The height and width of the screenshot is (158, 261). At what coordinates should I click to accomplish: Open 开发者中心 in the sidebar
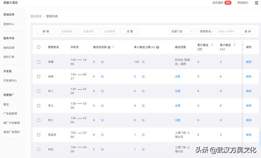pyautogui.click(x=10, y=80)
